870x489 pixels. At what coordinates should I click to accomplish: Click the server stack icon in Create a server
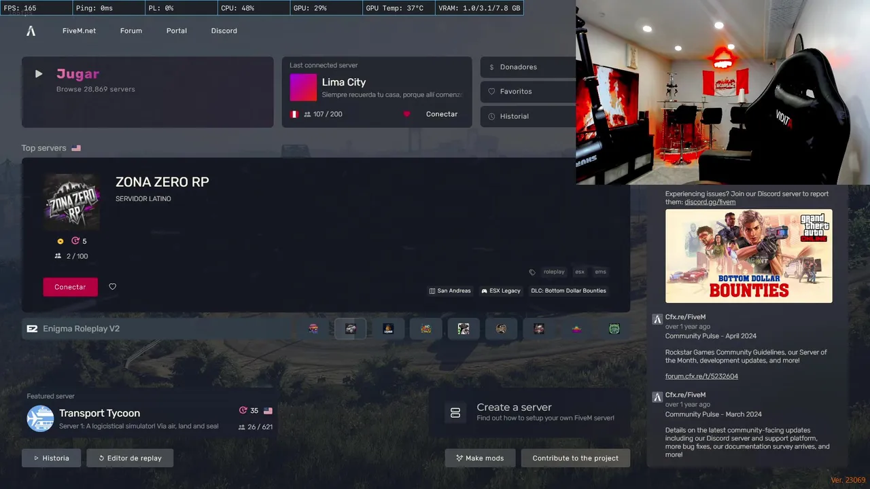(455, 413)
